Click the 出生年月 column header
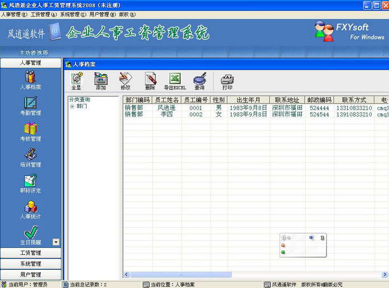 (248, 100)
